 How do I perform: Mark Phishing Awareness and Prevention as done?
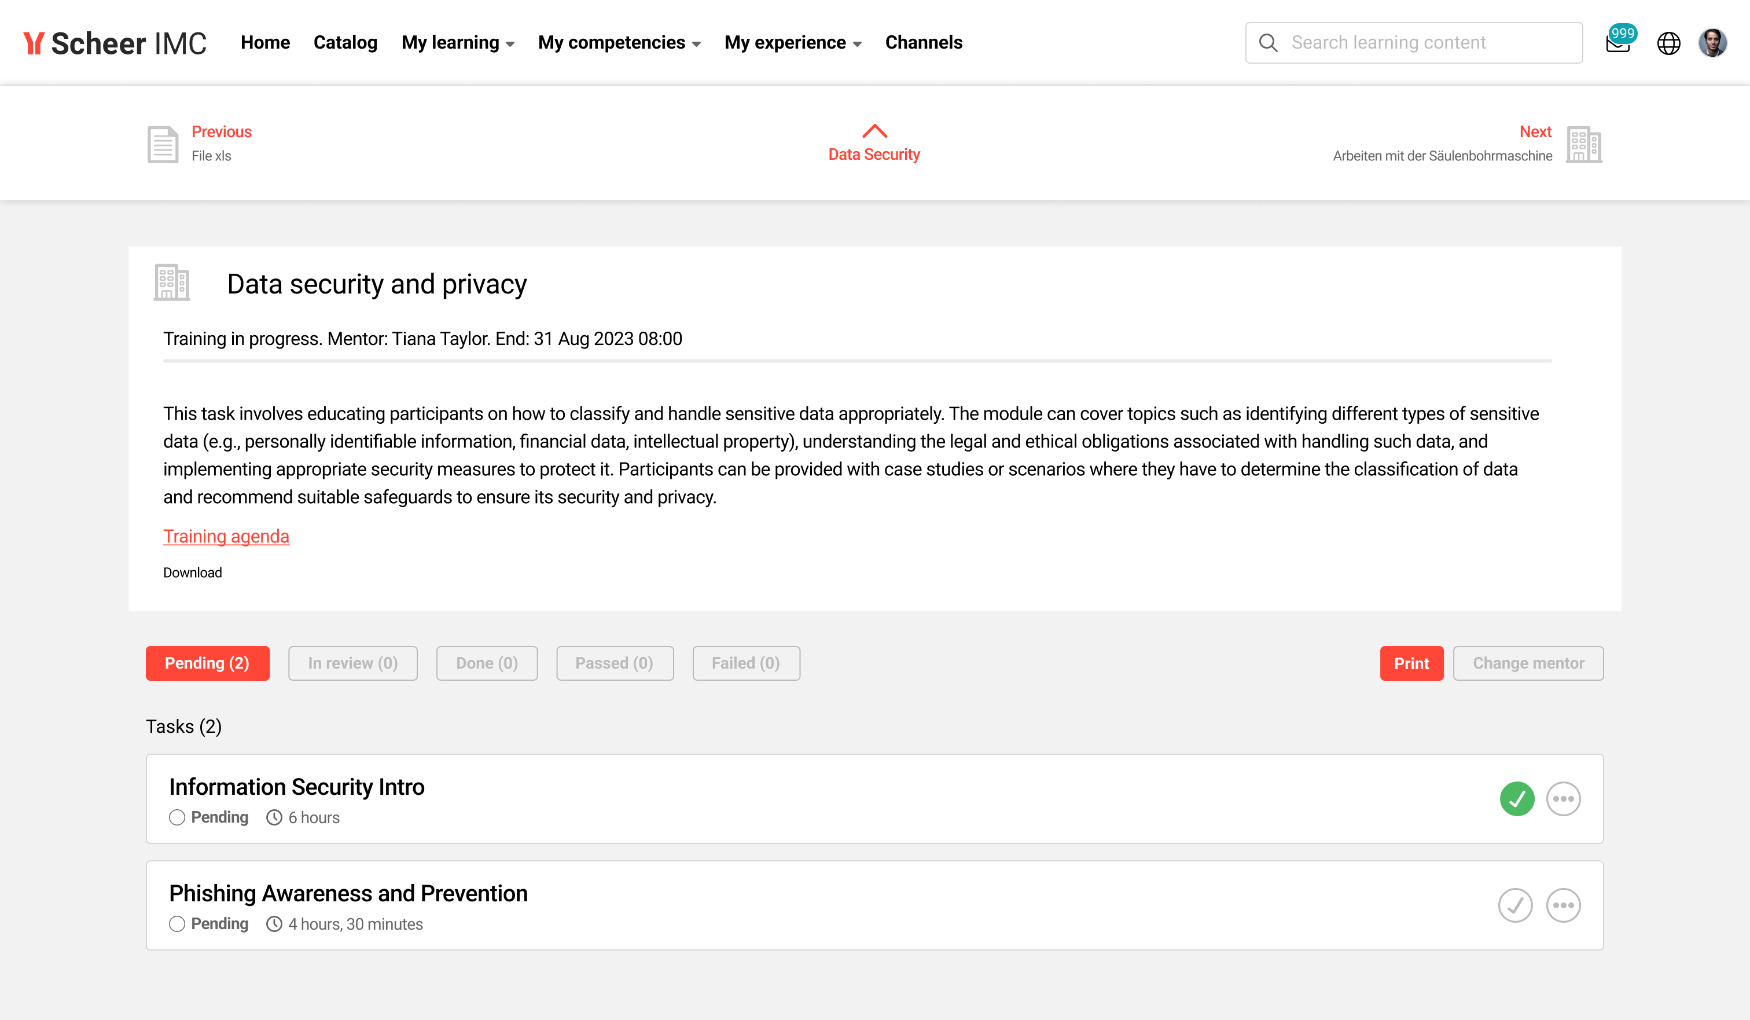(1514, 905)
